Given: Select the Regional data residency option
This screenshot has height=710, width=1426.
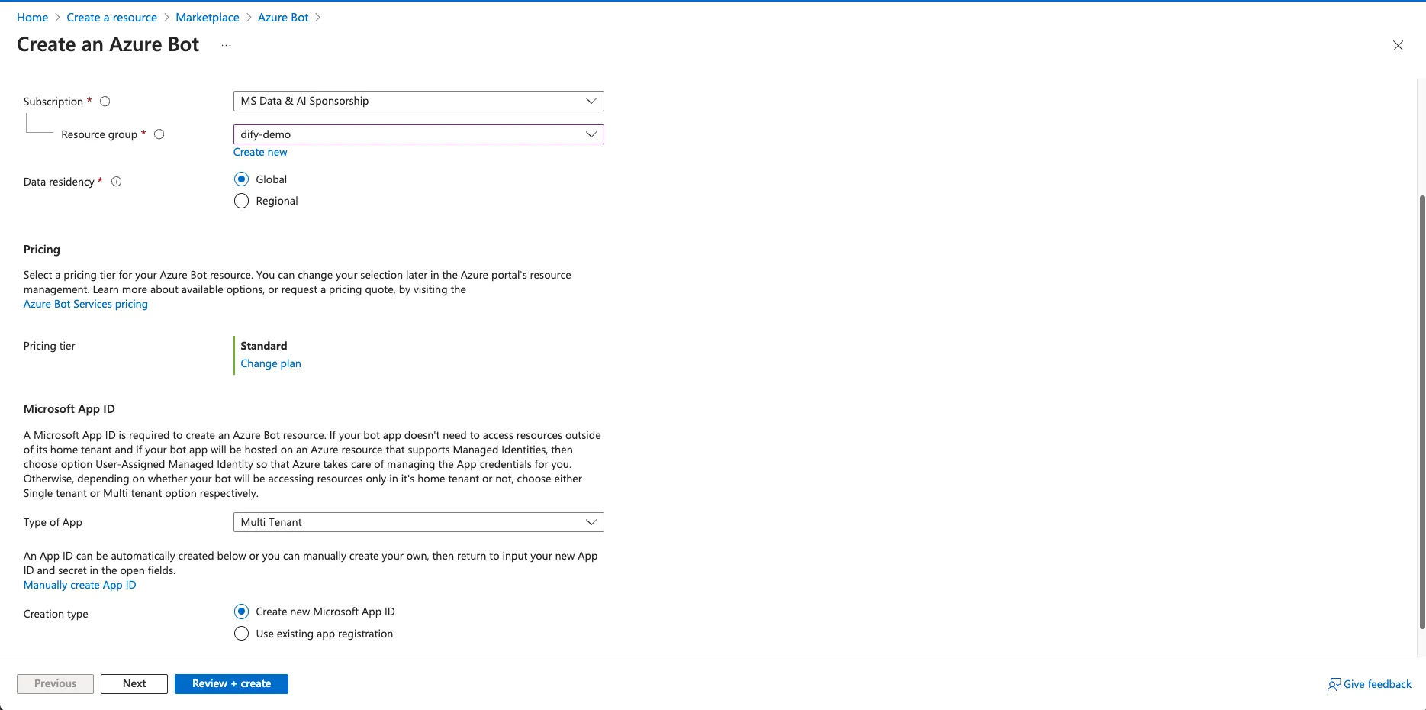Looking at the screenshot, I should click(x=241, y=201).
